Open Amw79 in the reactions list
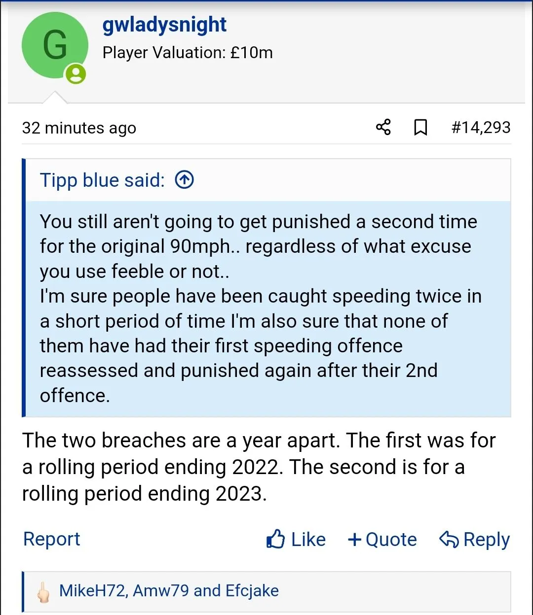 coord(161,591)
